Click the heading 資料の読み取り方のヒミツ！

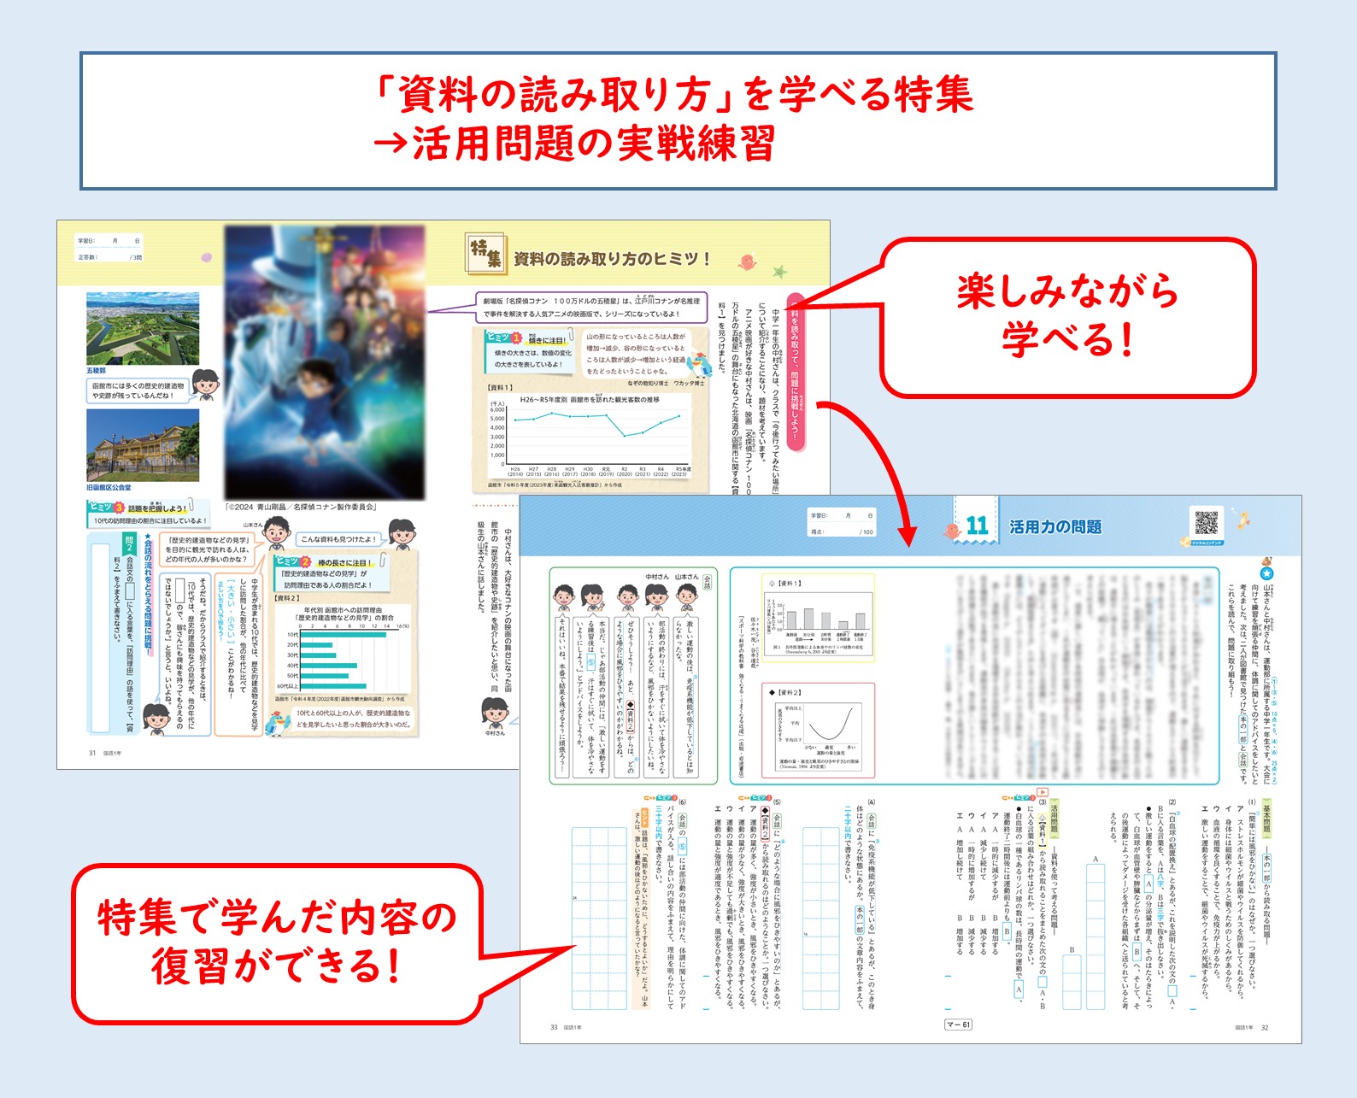coord(612,259)
